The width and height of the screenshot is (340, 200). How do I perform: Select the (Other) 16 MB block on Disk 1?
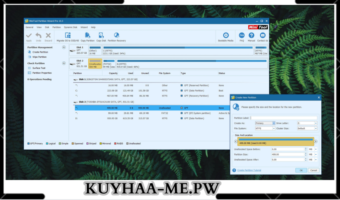95,50
